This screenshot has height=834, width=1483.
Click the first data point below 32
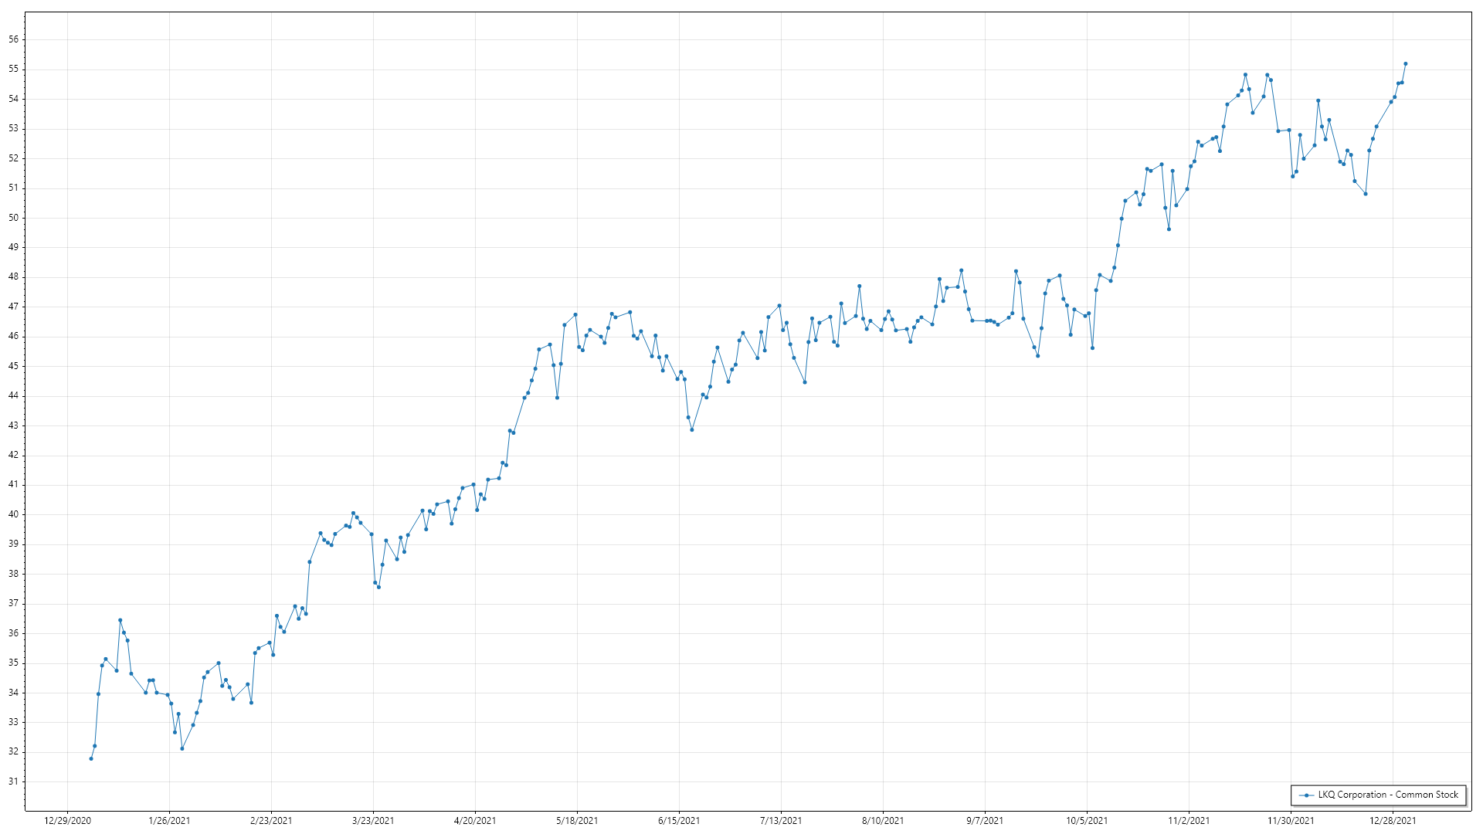click(x=91, y=759)
